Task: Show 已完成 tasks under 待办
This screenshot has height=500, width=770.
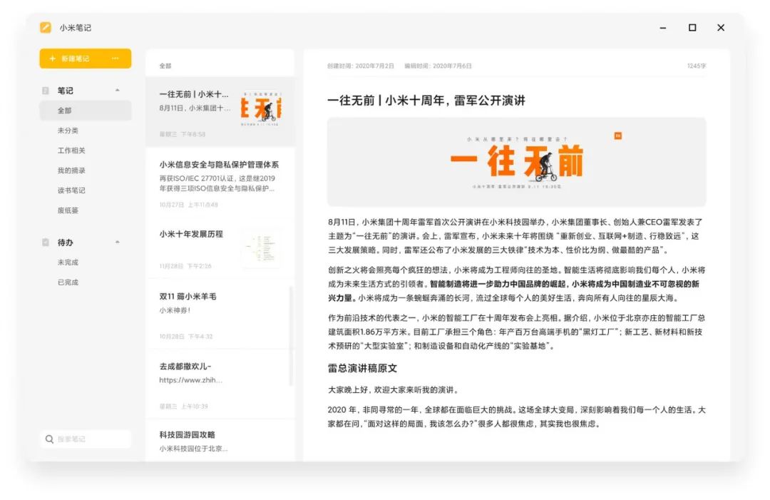Action: pyautogui.click(x=68, y=282)
